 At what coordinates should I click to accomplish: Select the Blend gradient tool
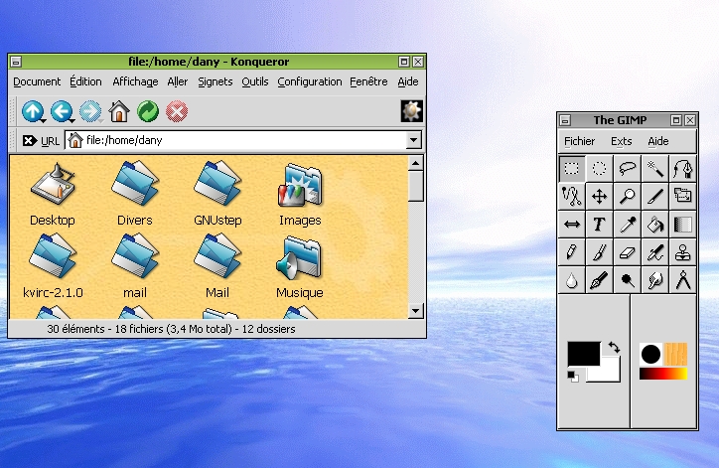point(683,225)
